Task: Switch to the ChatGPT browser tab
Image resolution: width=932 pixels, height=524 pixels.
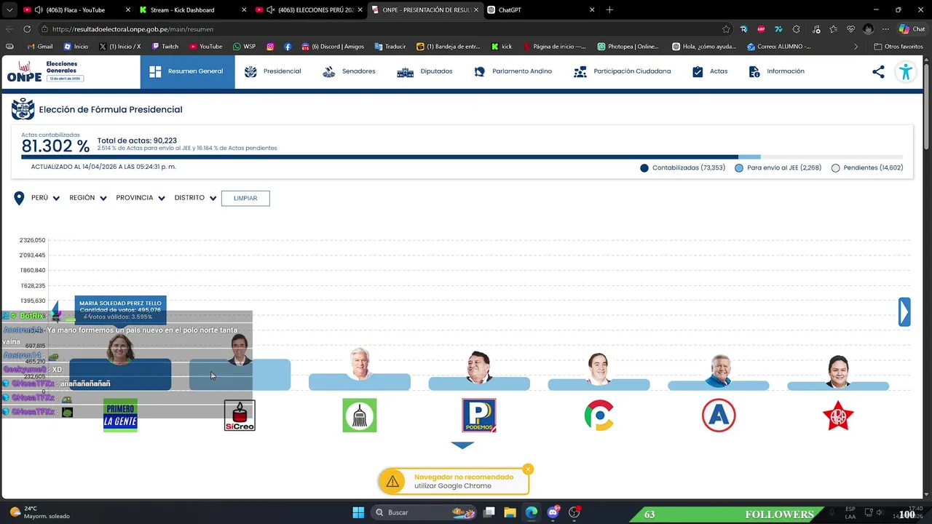Action: pos(541,10)
